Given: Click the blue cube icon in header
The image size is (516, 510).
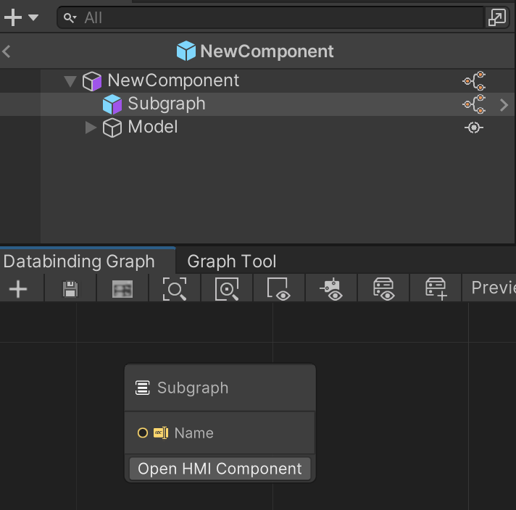Looking at the screenshot, I should pyautogui.click(x=186, y=51).
